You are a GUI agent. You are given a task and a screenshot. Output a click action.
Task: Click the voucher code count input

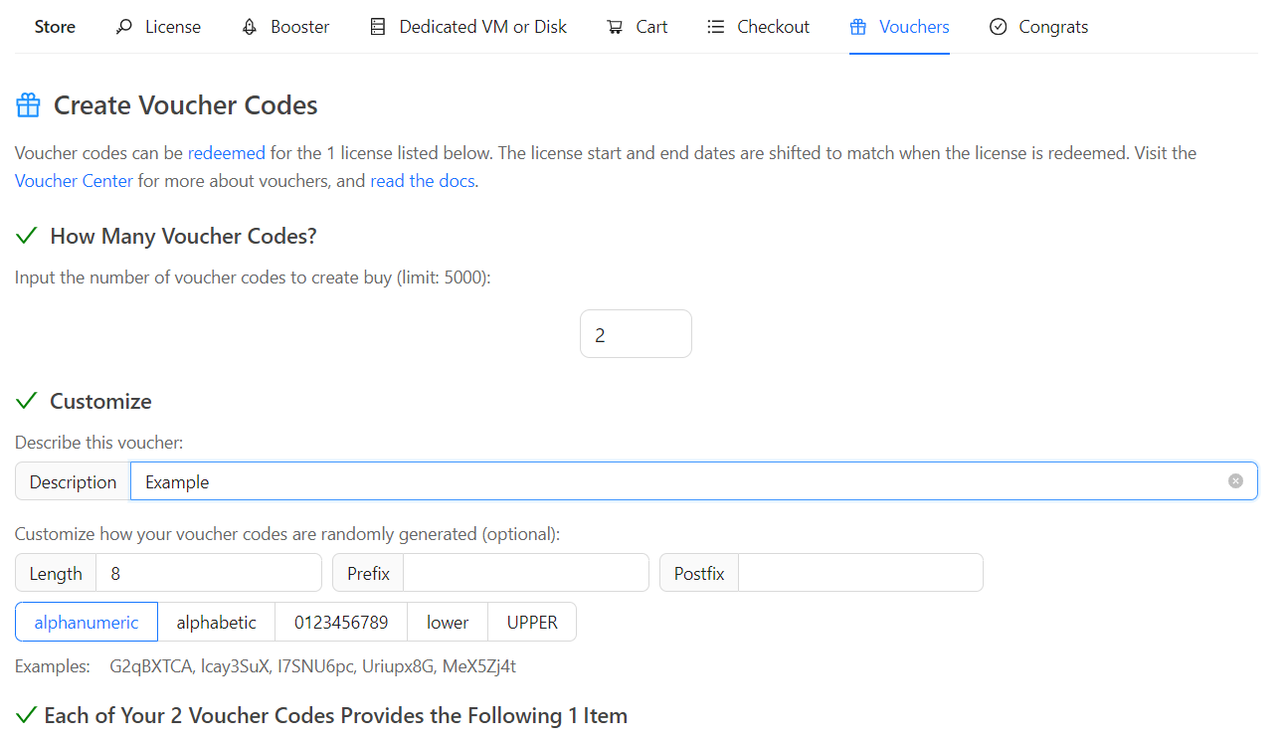coord(636,334)
